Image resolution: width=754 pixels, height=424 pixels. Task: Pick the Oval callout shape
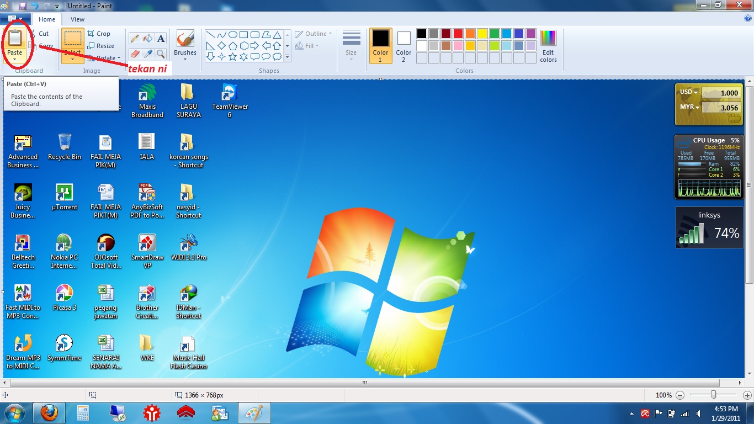(266, 57)
